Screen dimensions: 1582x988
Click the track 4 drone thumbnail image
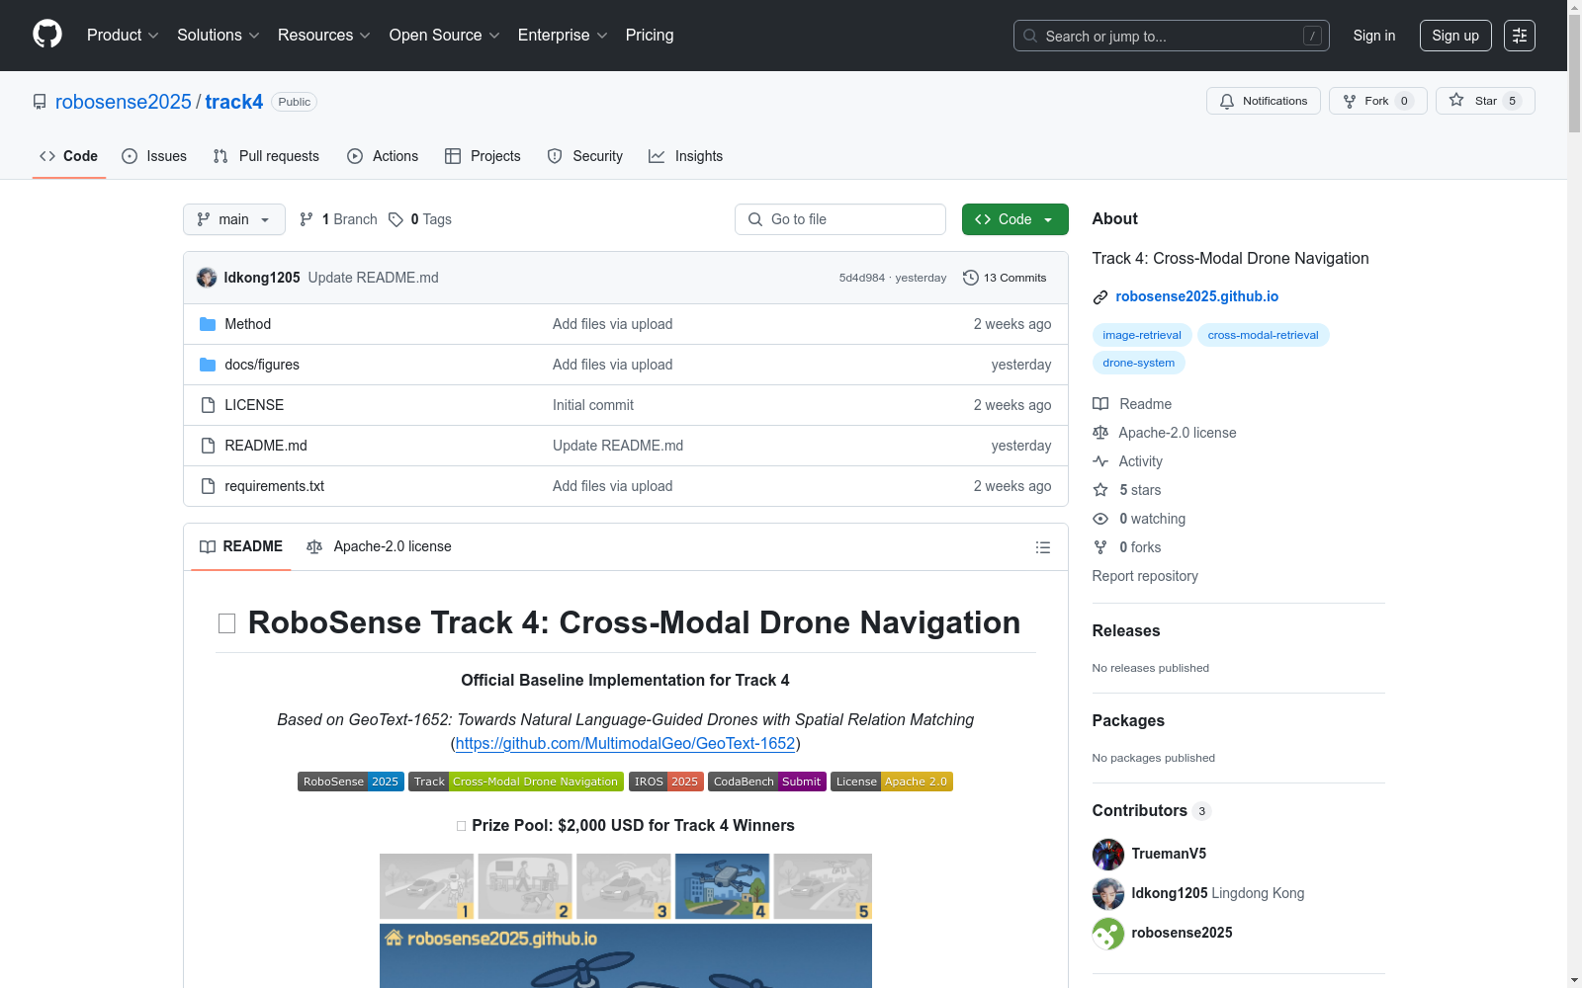[x=723, y=886]
